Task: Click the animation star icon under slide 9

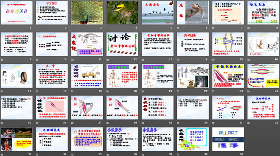Action: point(2,60)
